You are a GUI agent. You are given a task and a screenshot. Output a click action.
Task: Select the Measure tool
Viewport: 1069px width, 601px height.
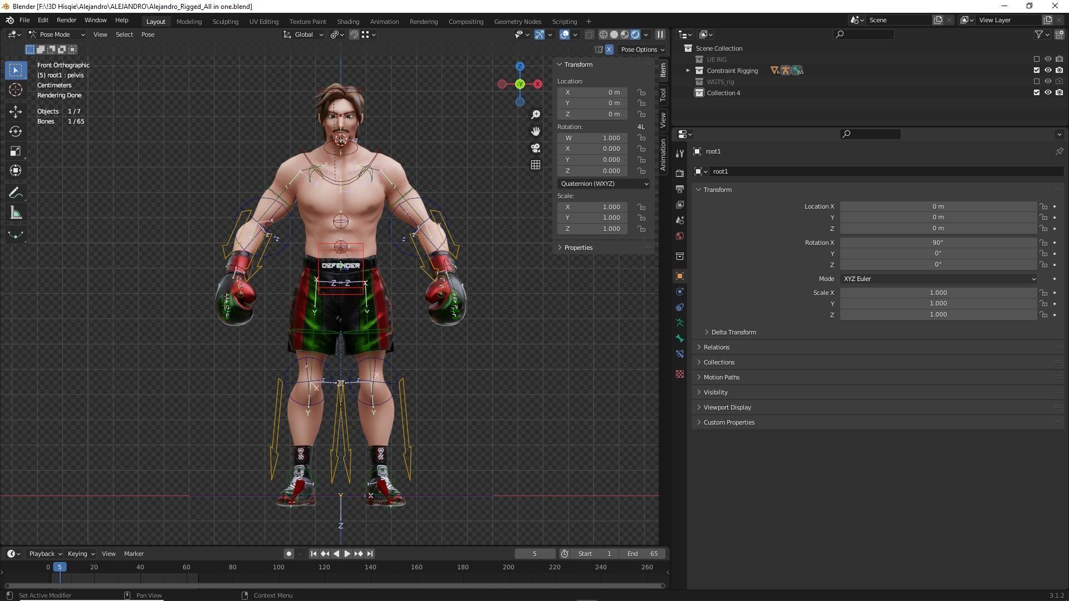(16, 214)
